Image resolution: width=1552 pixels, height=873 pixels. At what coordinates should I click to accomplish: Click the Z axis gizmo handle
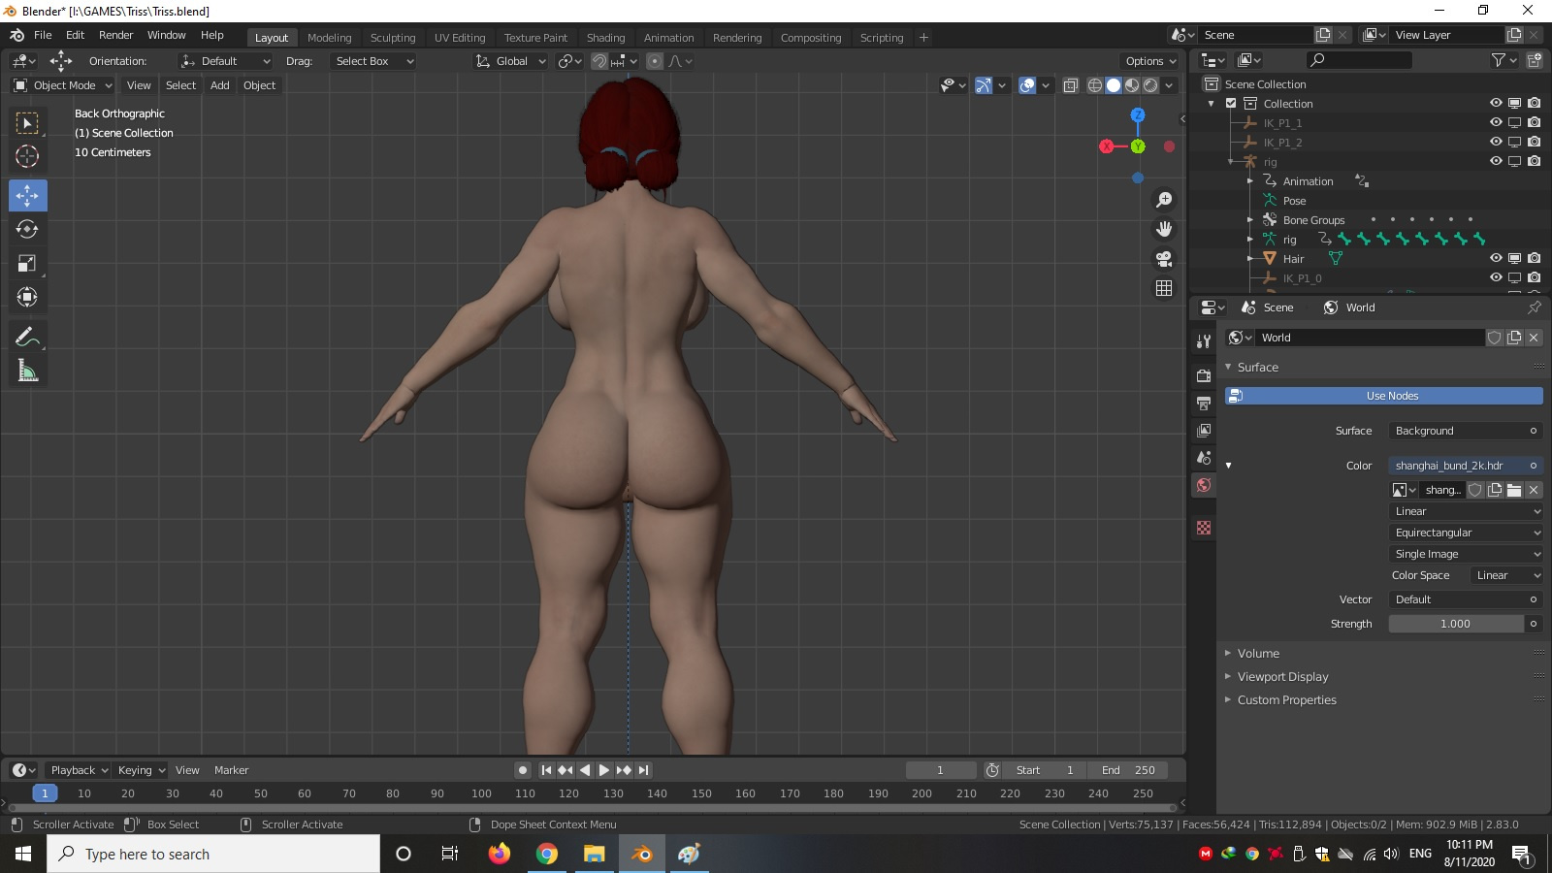click(x=1138, y=114)
